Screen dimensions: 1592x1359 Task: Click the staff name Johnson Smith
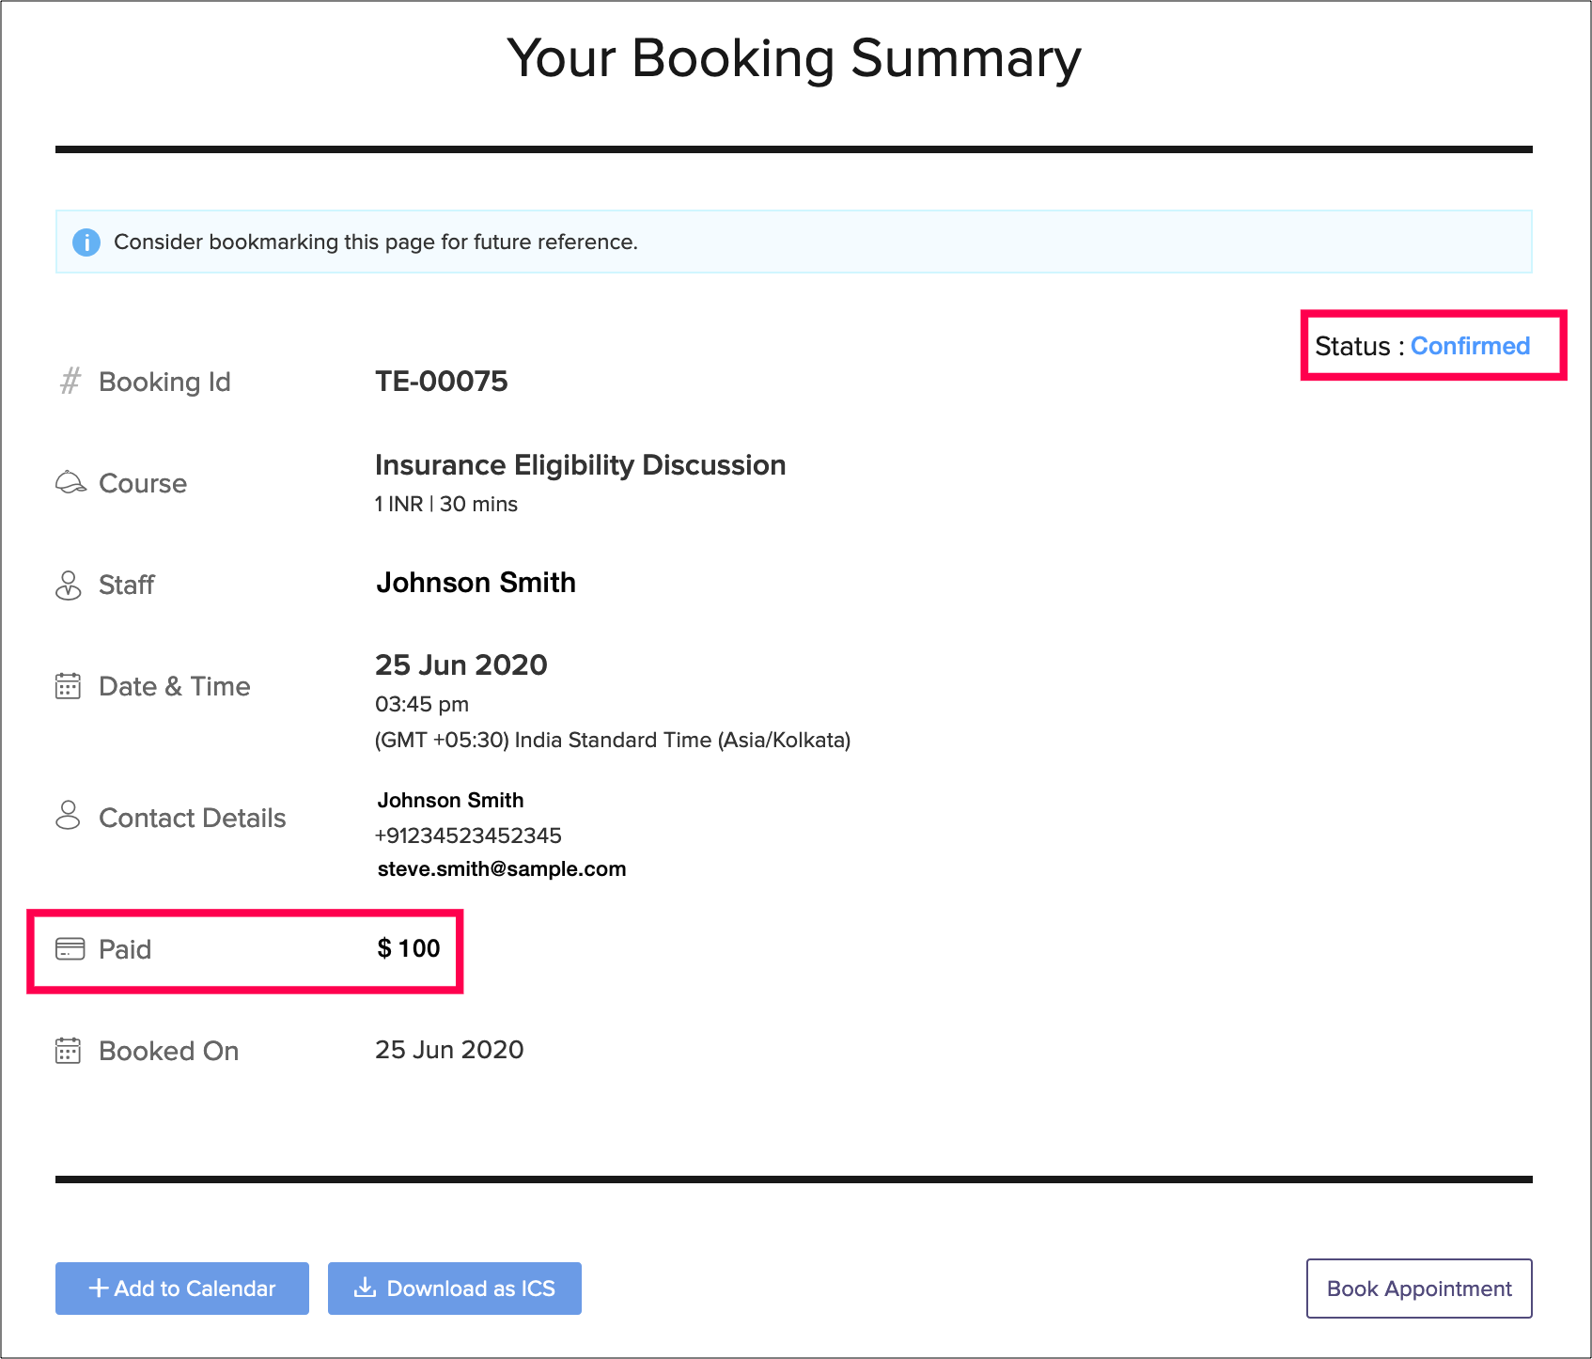(476, 583)
